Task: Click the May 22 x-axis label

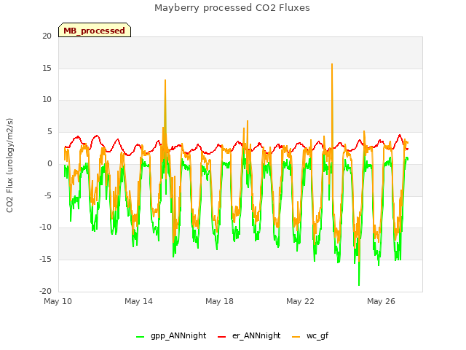Action: click(x=300, y=301)
